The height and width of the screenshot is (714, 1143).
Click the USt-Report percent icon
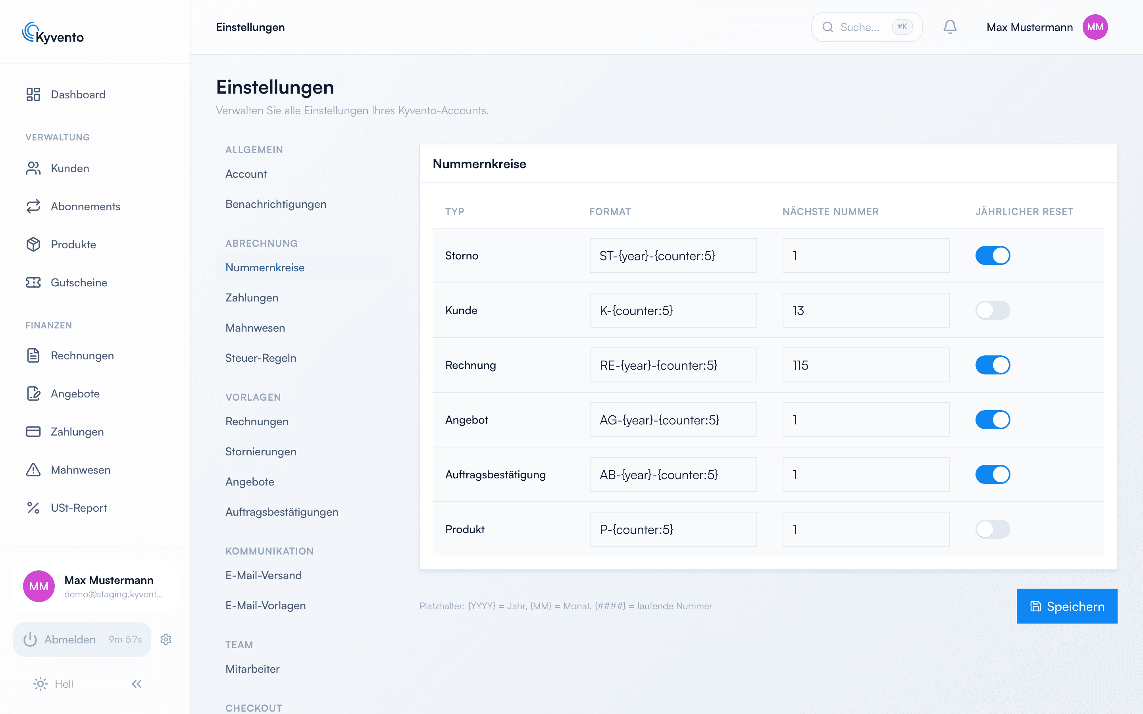point(33,508)
